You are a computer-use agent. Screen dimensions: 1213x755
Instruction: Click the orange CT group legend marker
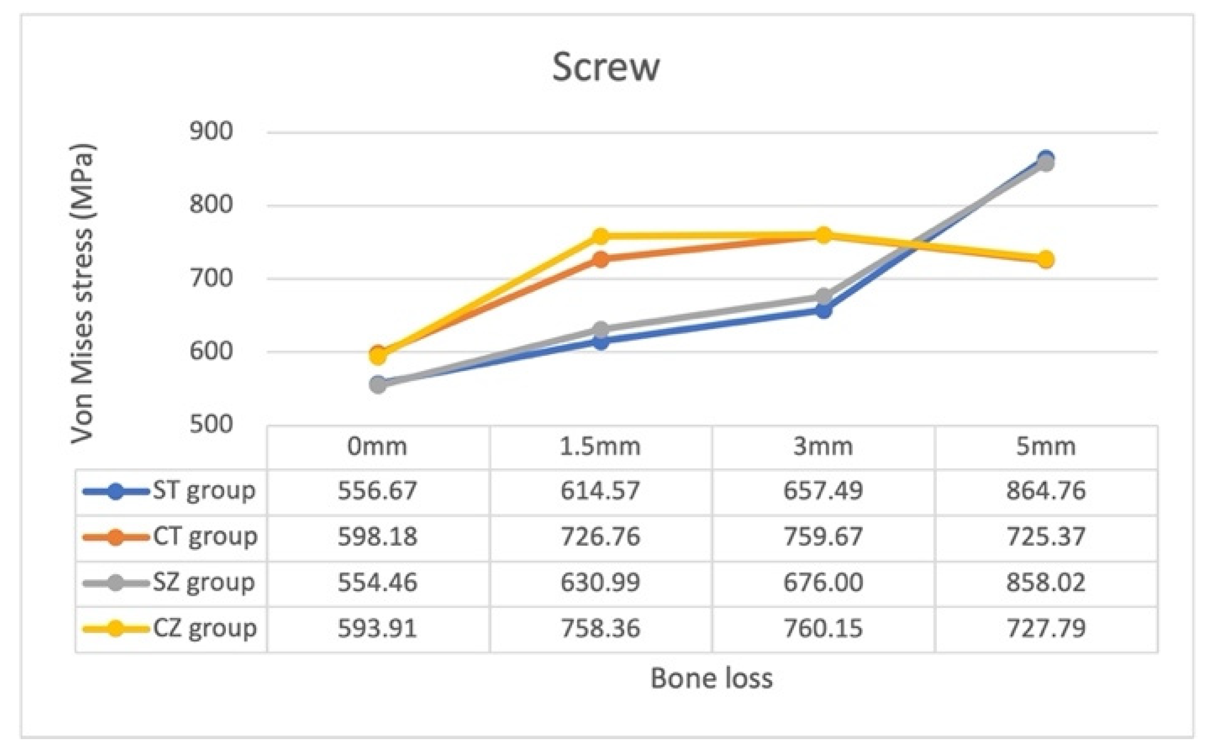click(x=116, y=538)
